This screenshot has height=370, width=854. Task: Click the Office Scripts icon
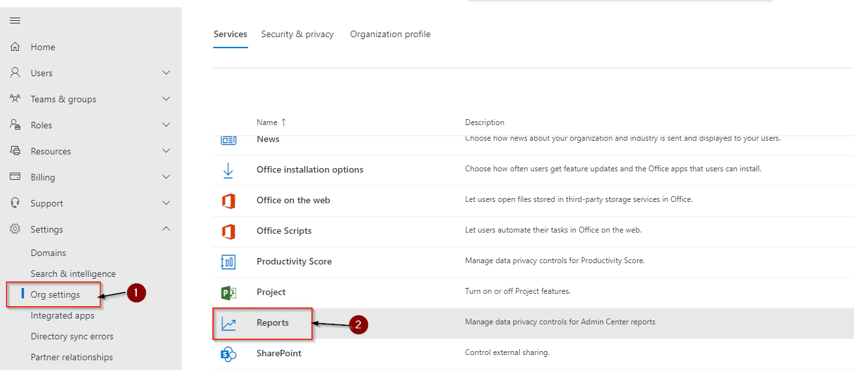pyautogui.click(x=228, y=231)
